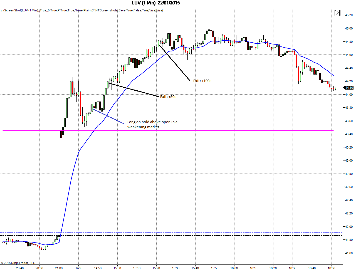Click the 16:00 time axis label
Viewport: 356px width, 272px height.
click(x=234, y=268)
